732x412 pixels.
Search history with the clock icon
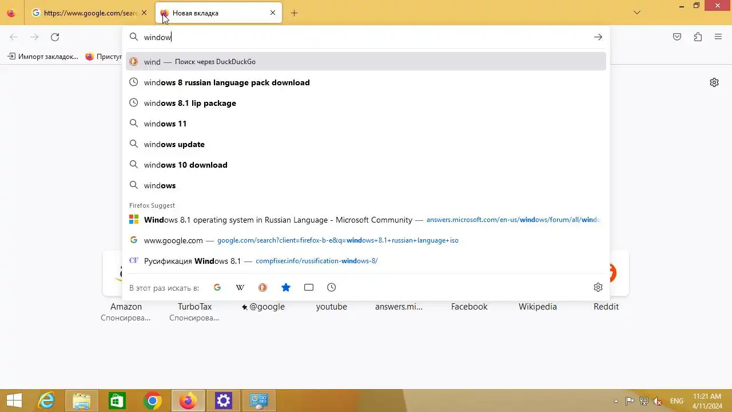[332, 287]
